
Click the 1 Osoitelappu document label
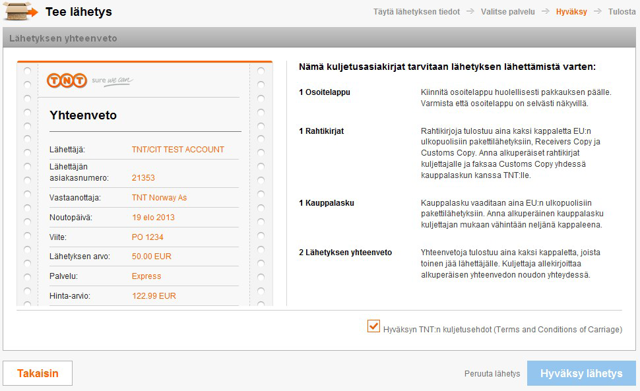pos(325,92)
